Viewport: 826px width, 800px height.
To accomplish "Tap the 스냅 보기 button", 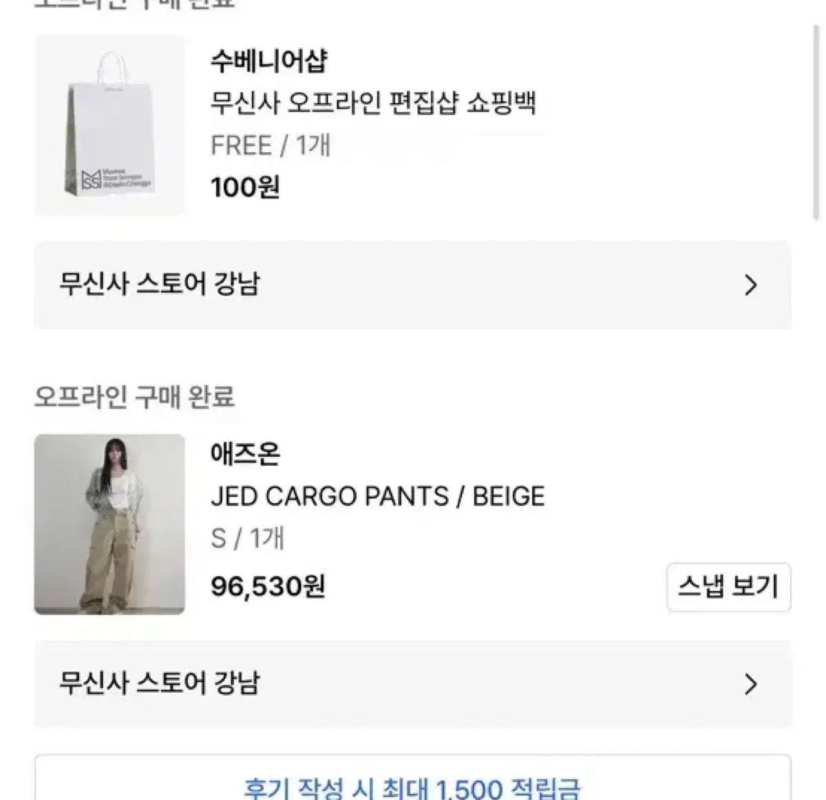I will [728, 587].
